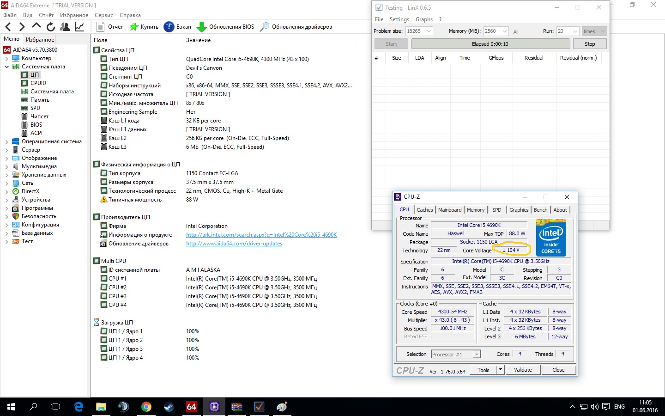Viewport: 665px width, 416px height.
Task: Open the Справка menu in AIDA64
Action: (130, 15)
